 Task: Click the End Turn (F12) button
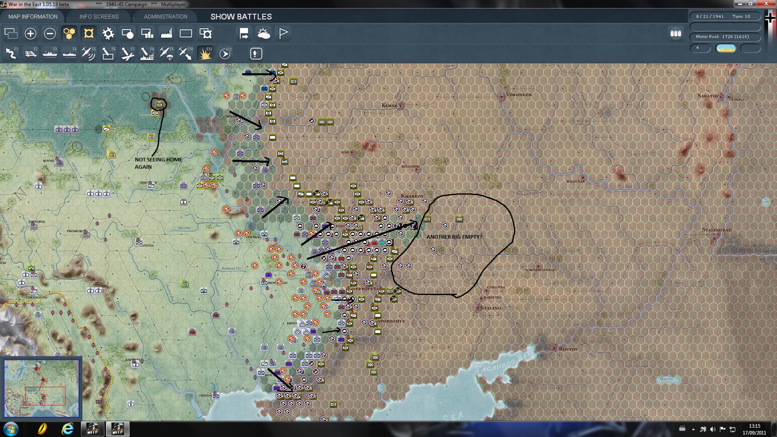(225, 53)
